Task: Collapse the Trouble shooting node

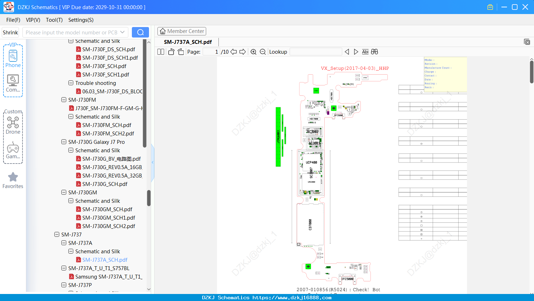Action: coord(71,83)
